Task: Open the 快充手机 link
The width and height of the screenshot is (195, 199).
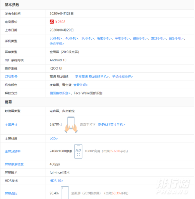Action: (57, 44)
